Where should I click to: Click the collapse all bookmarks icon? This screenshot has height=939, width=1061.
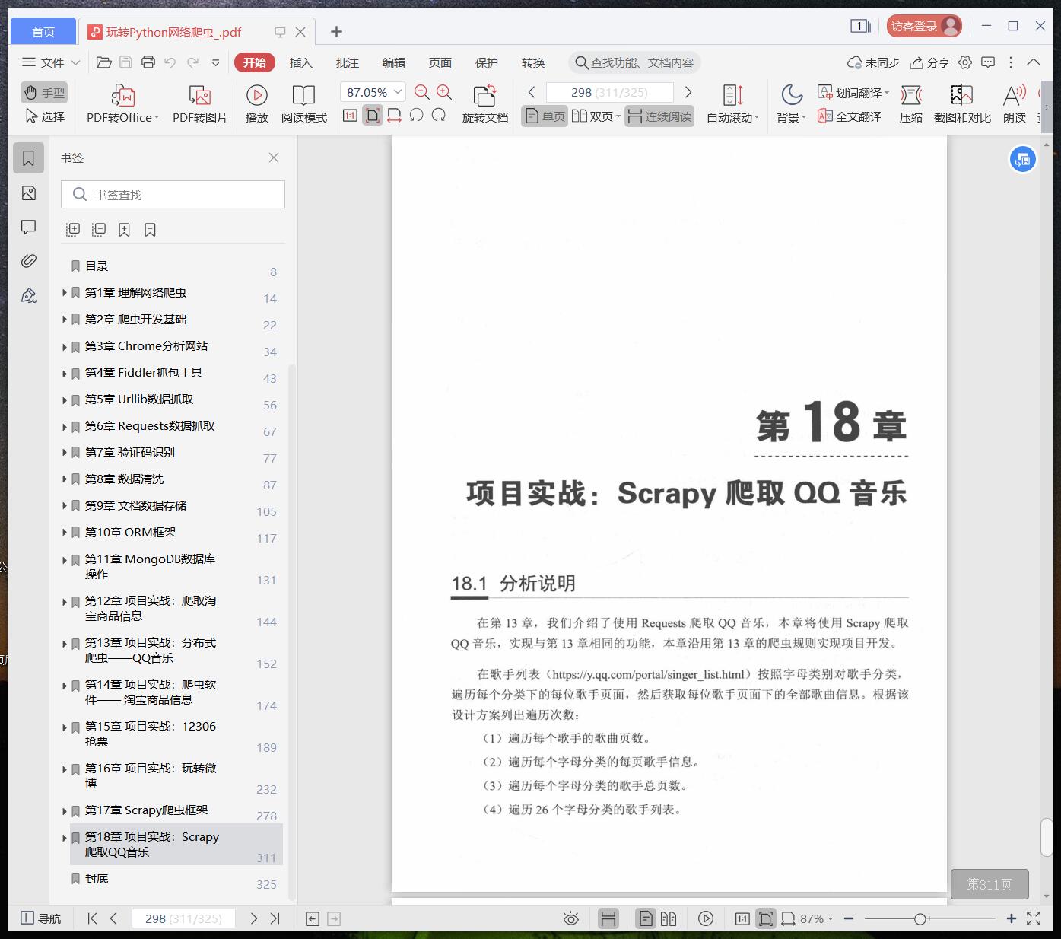pyautogui.click(x=99, y=230)
